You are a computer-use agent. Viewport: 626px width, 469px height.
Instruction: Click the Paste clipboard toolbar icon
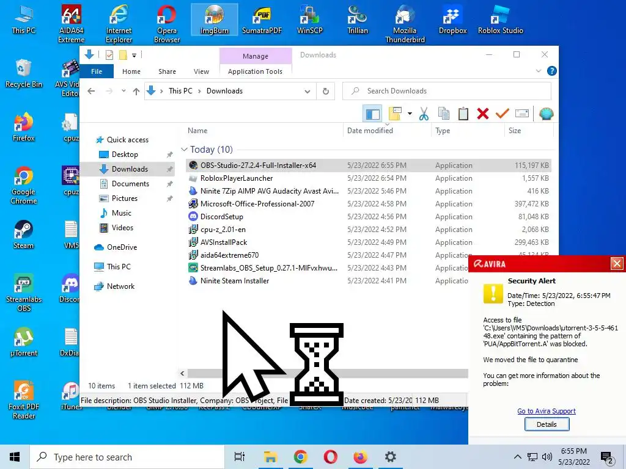(x=463, y=114)
